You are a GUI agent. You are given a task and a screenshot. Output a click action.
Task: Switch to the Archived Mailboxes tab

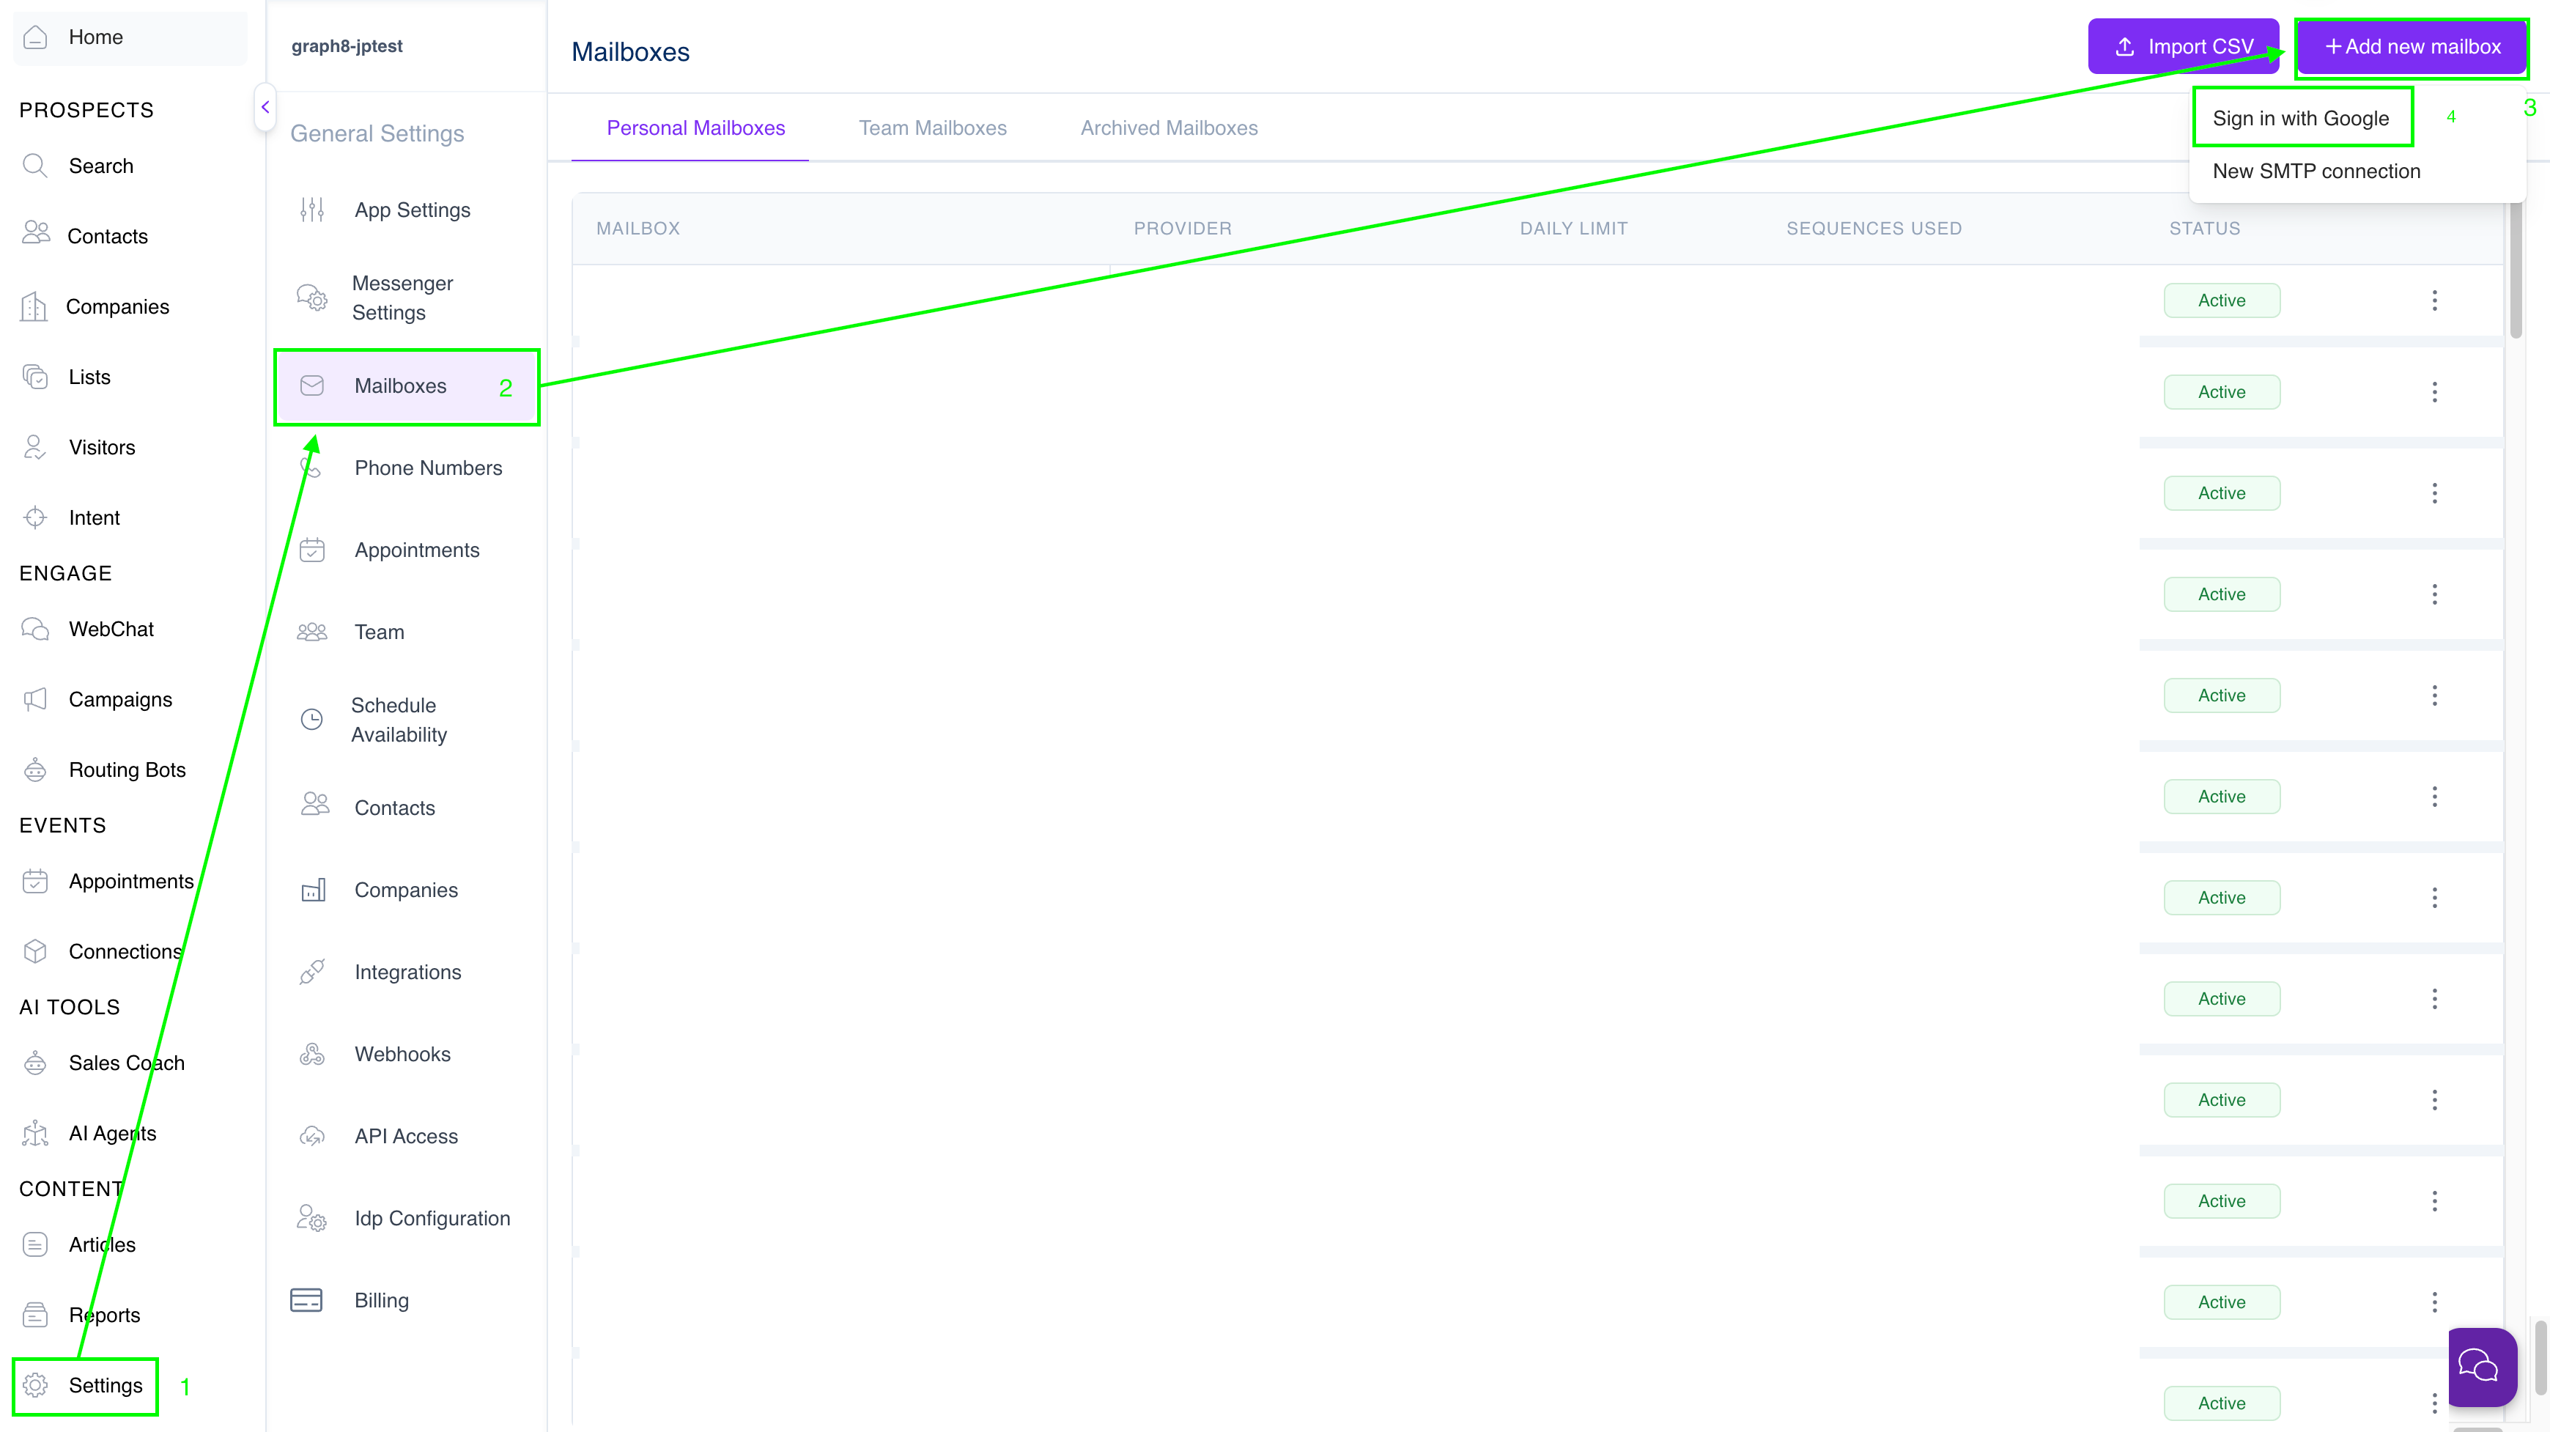1168,128
